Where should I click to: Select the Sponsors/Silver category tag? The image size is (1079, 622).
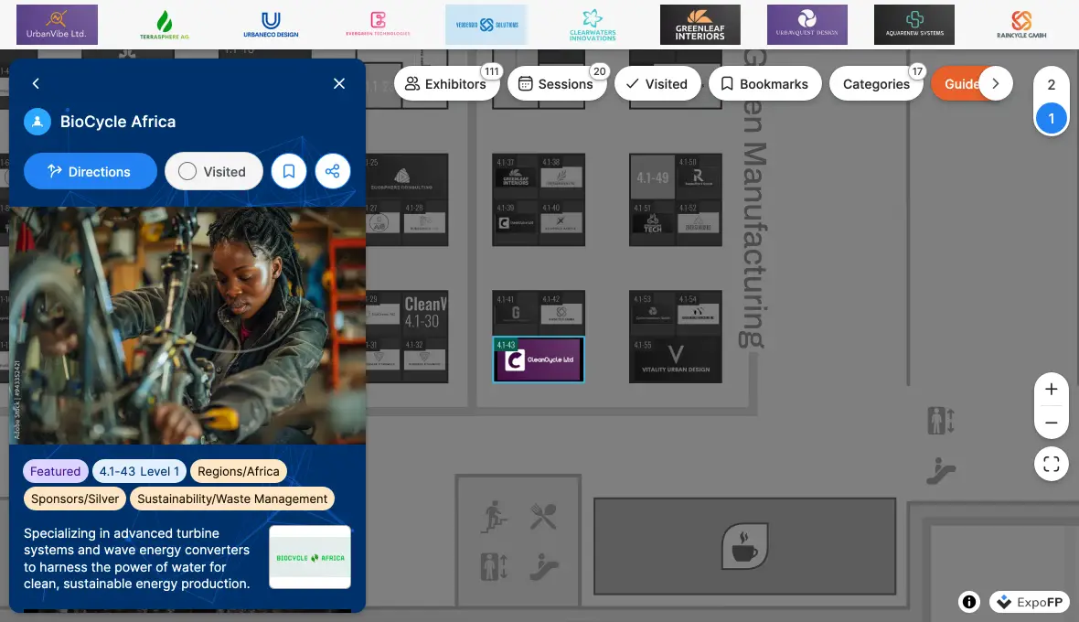[x=75, y=499]
